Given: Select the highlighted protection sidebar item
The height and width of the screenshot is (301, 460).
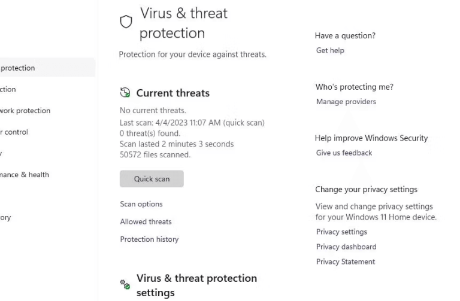Looking at the screenshot, I should point(47,68).
